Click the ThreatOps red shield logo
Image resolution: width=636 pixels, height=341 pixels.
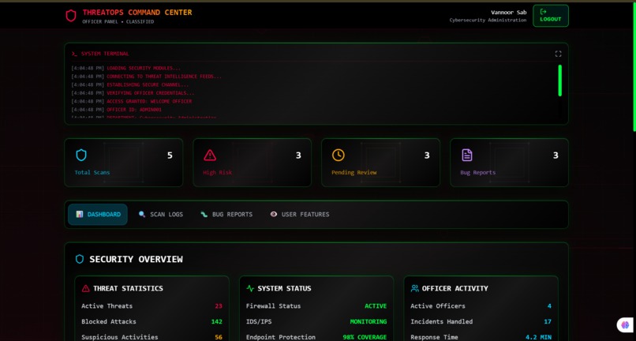[x=71, y=16]
